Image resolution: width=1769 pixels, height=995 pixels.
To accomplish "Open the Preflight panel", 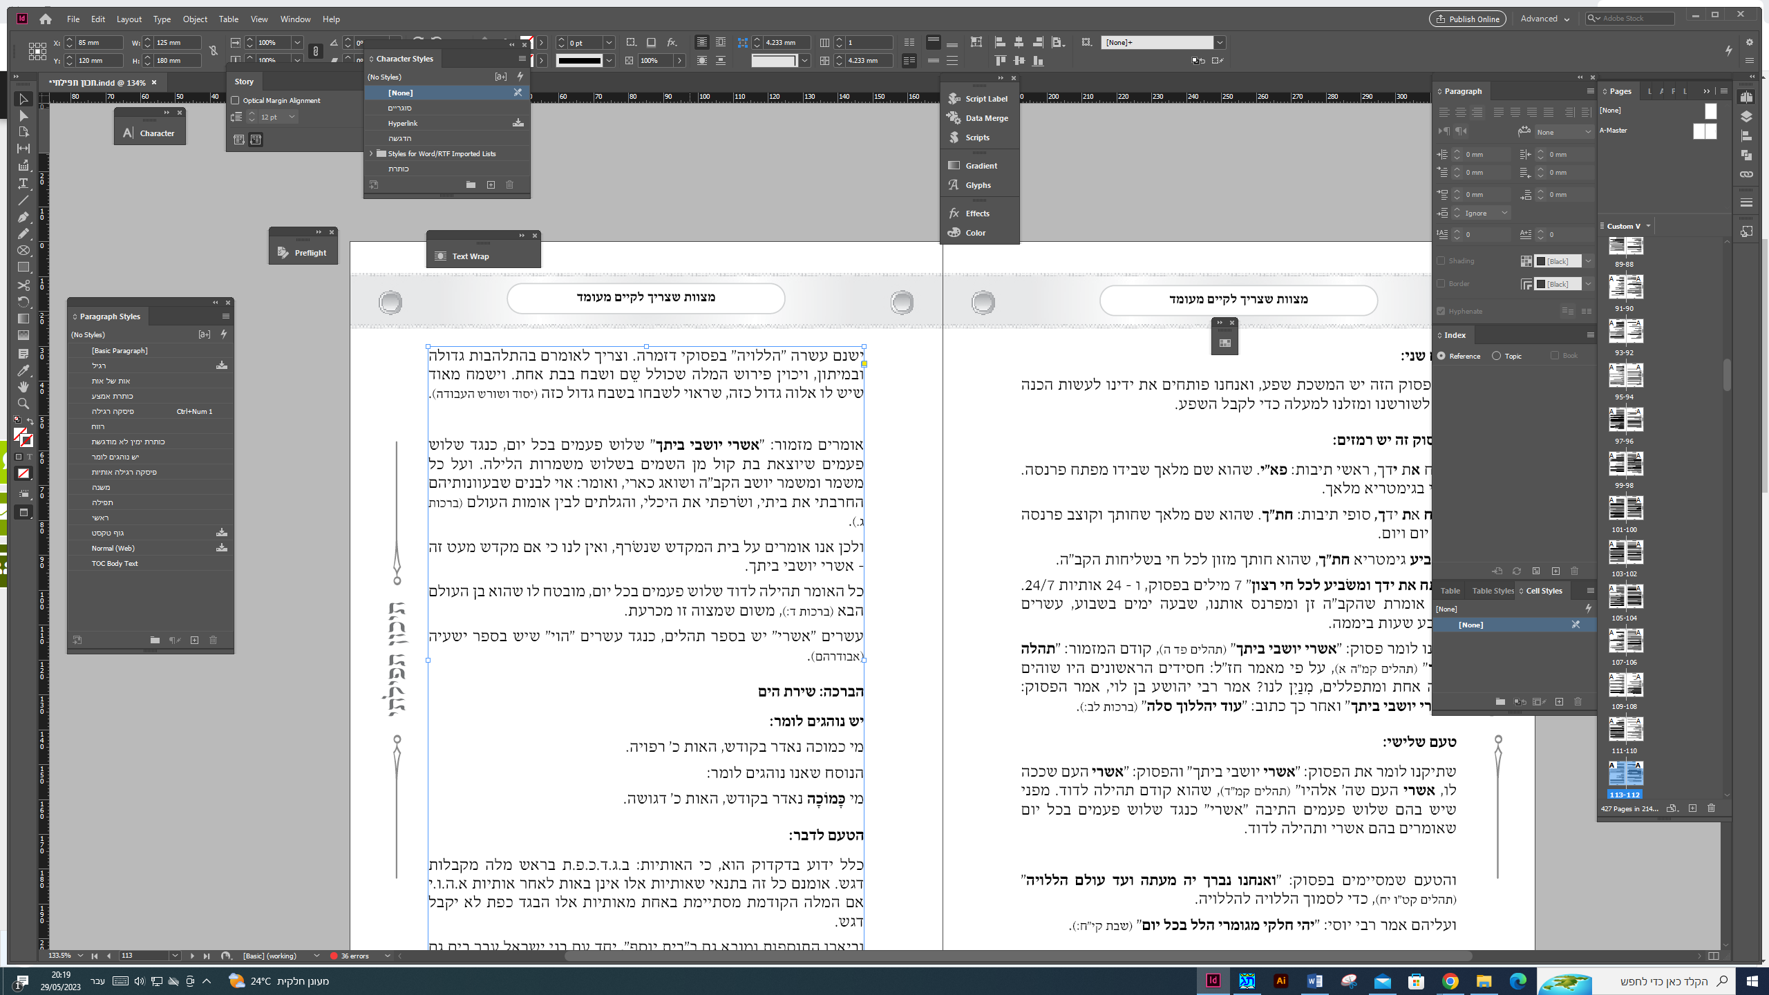I will tap(310, 253).
